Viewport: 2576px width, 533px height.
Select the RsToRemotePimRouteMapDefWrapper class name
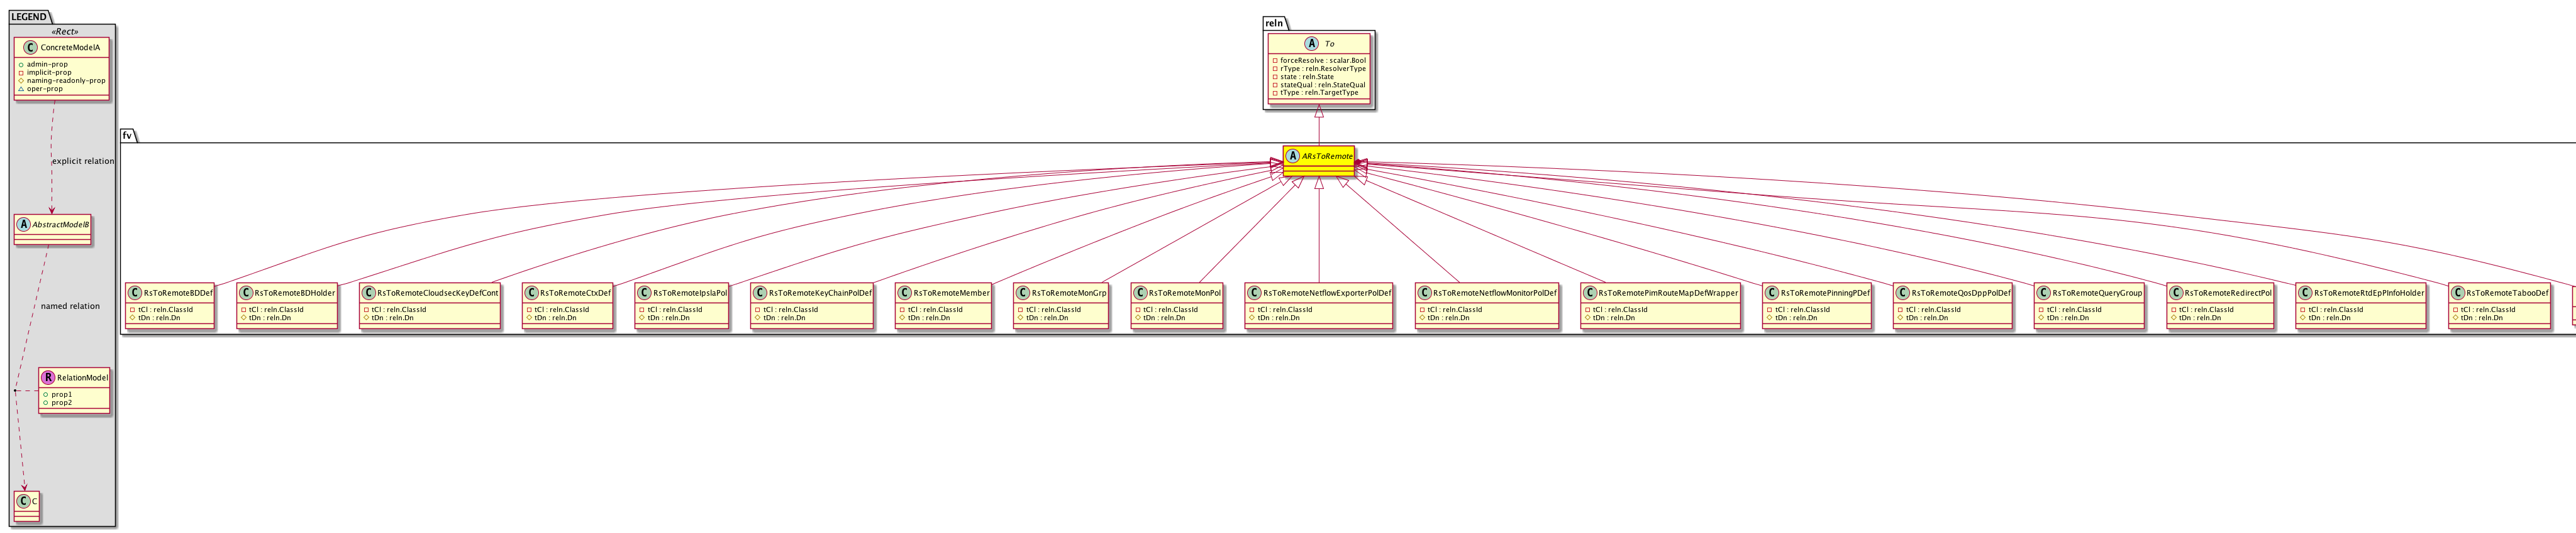pos(1667,293)
